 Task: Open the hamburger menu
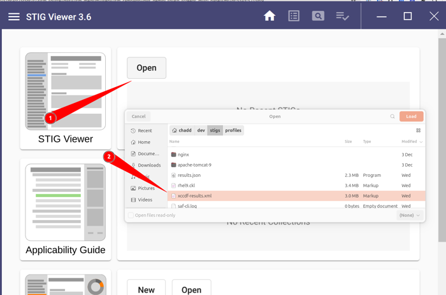(x=13, y=17)
